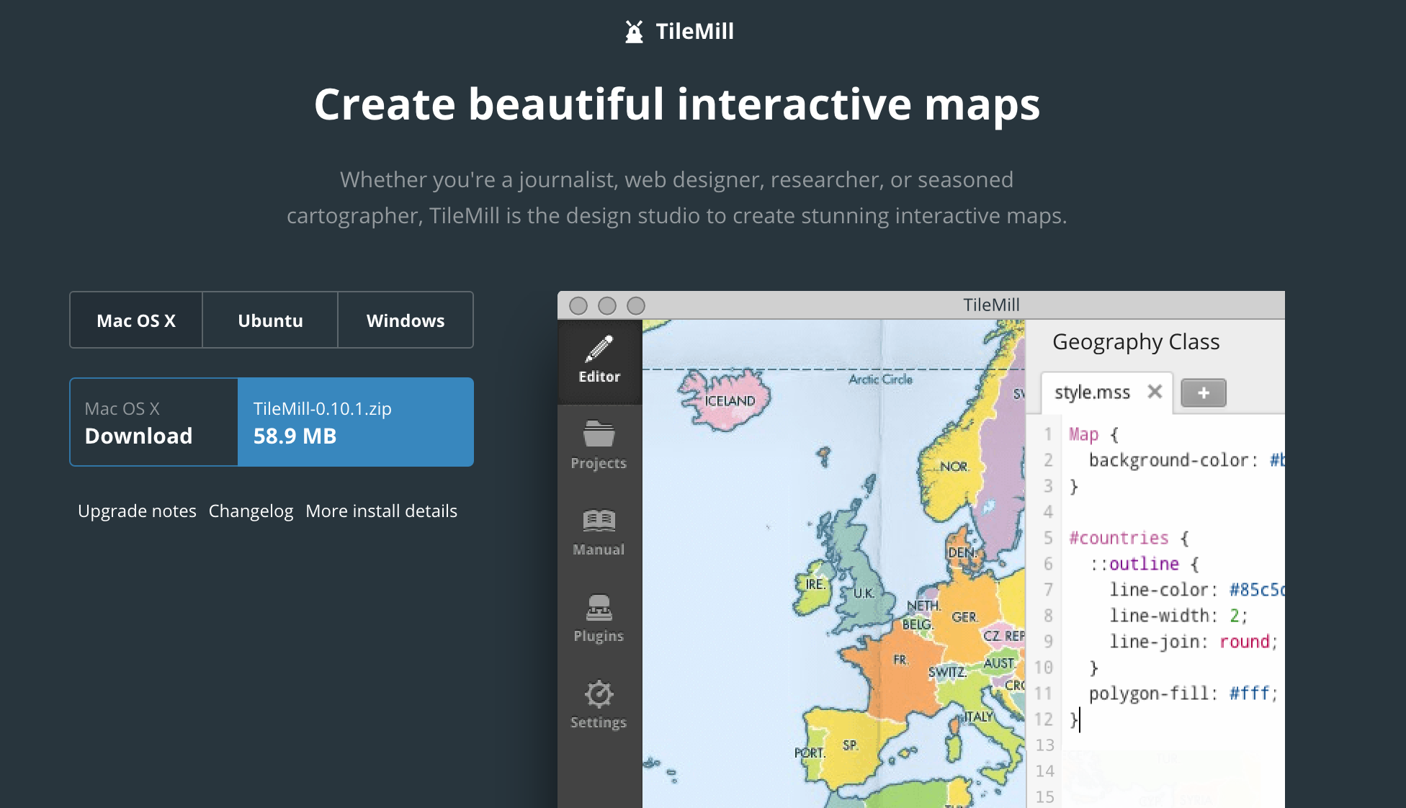Open More install details link

(x=381, y=511)
